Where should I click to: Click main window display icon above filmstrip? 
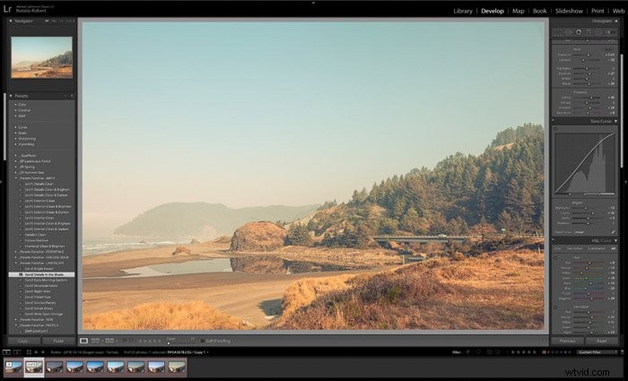6,352
